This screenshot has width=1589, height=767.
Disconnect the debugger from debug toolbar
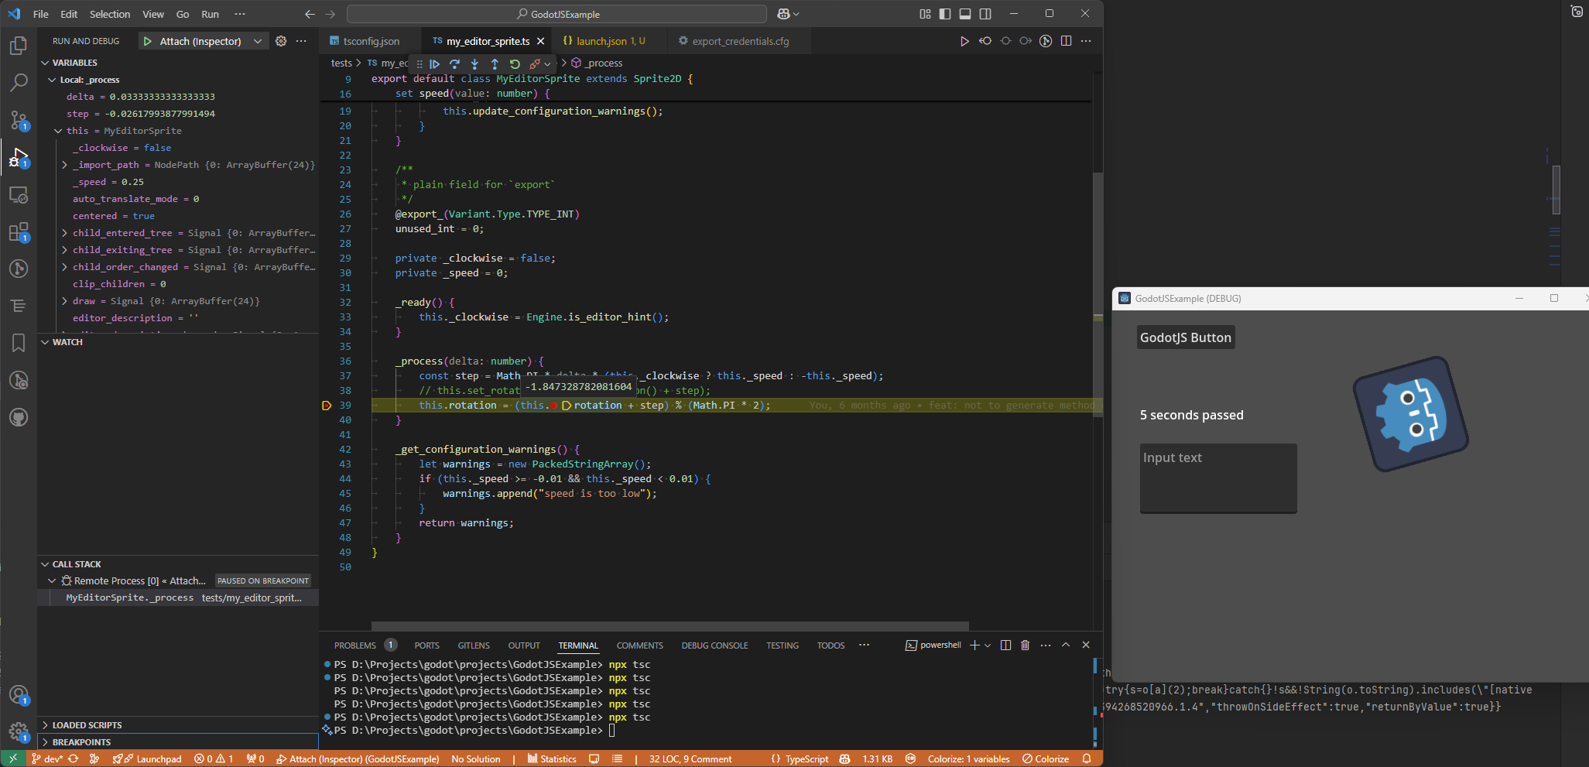pos(535,64)
